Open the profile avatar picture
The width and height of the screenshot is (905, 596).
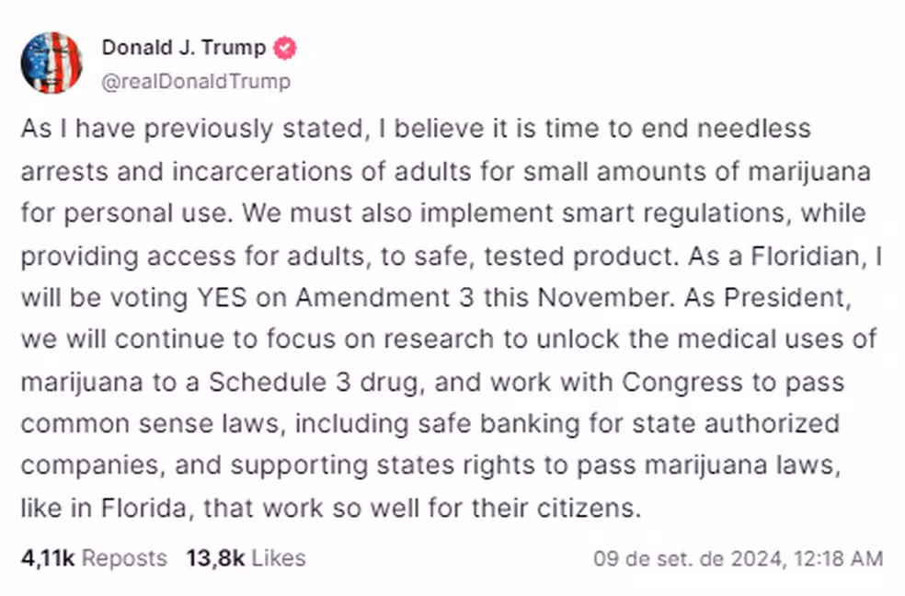52,63
